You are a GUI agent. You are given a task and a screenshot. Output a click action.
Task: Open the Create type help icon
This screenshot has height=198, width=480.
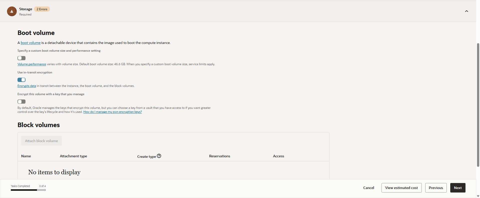159,156
